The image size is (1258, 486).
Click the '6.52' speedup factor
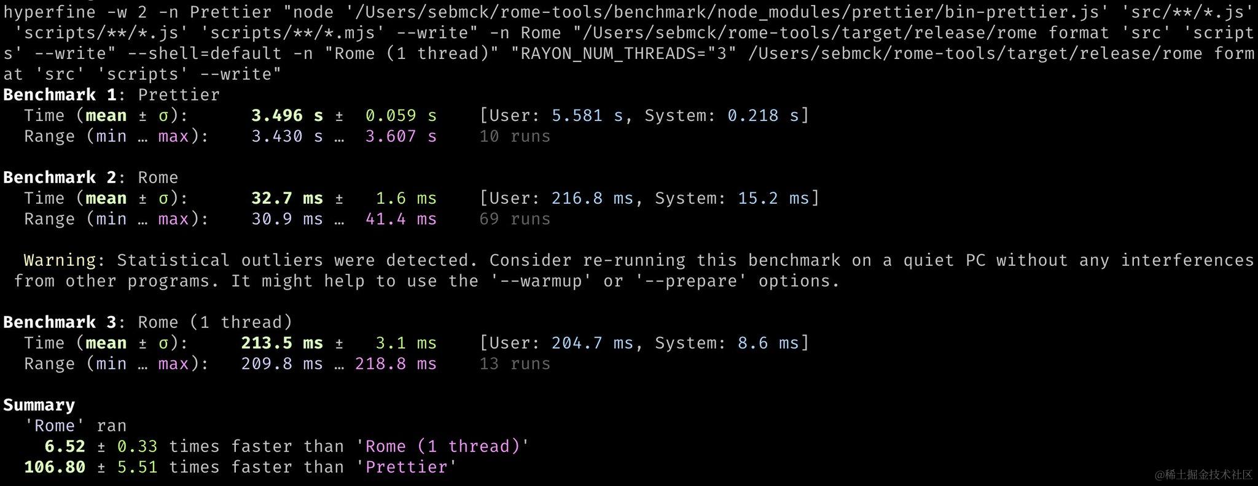[64, 447]
